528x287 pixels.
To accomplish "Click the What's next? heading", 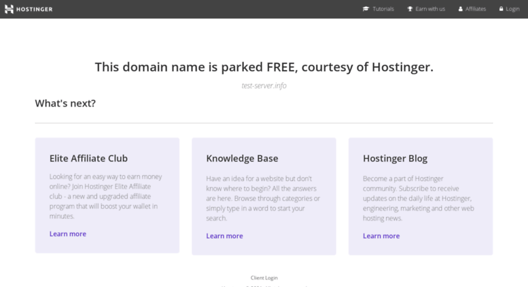I will click(x=65, y=103).
